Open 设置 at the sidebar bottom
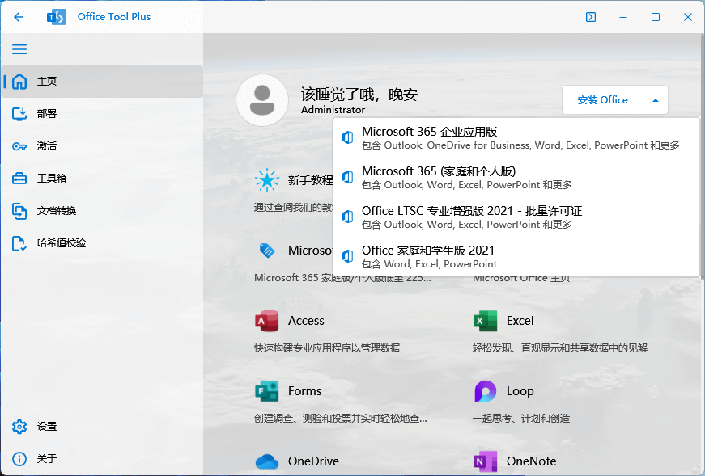Screen dimensions: 705x476 pyautogui.click(x=47, y=427)
